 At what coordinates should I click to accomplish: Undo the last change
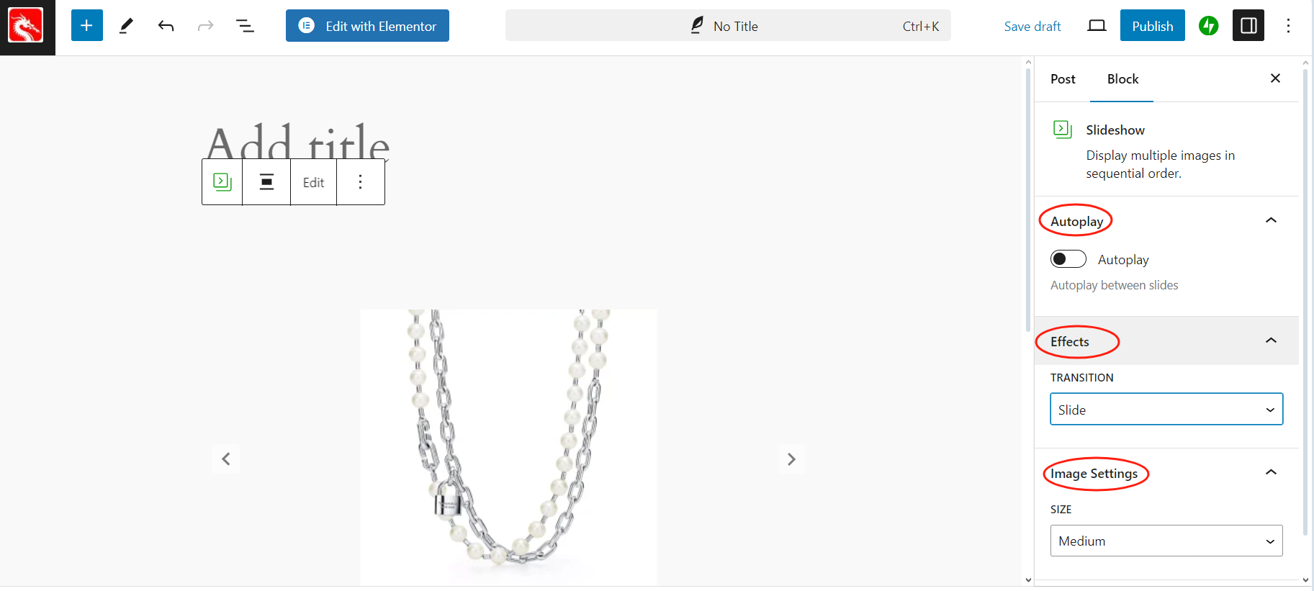(x=166, y=26)
